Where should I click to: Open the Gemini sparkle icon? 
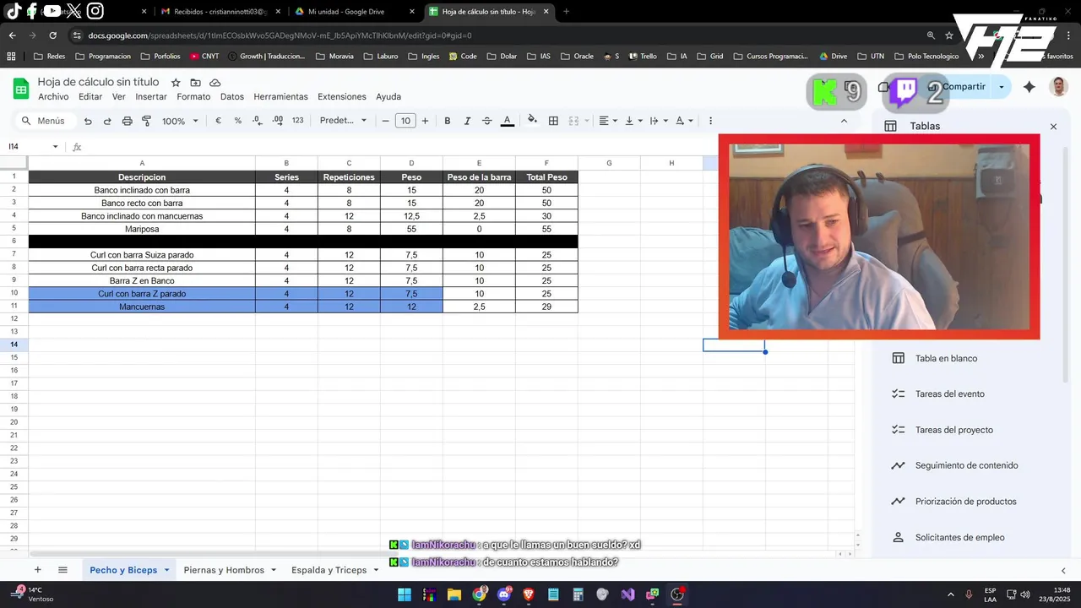coord(1029,86)
